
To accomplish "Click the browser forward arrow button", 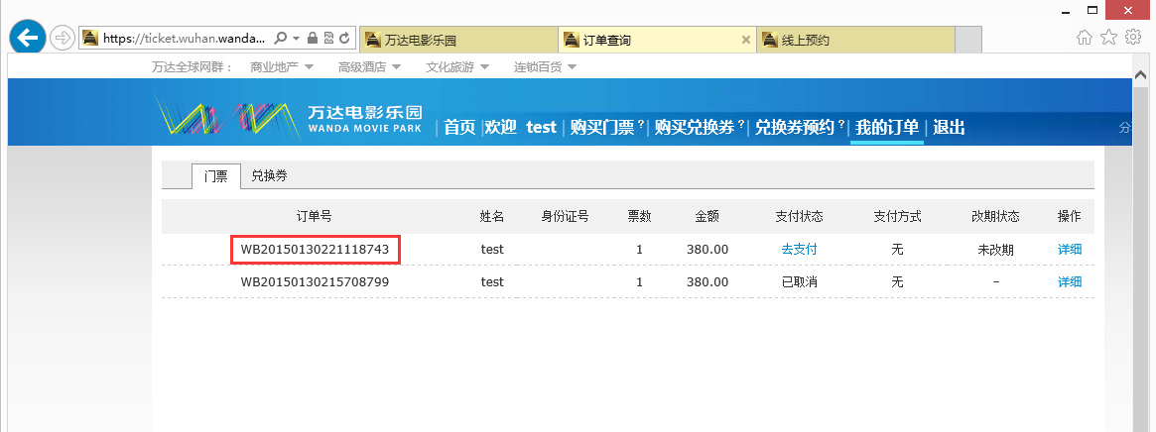I will [63, 38].
